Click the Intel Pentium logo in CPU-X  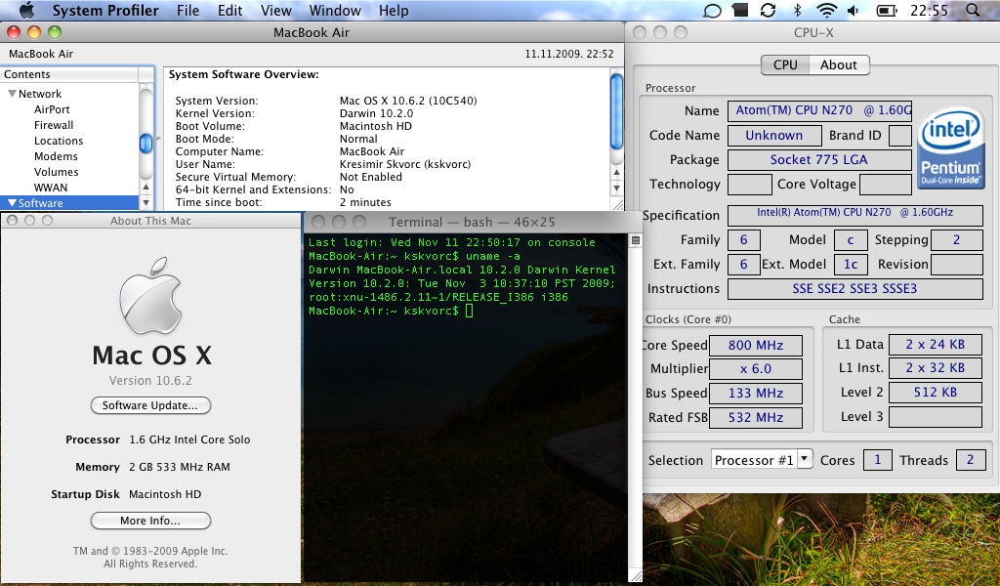pos(950,147)
